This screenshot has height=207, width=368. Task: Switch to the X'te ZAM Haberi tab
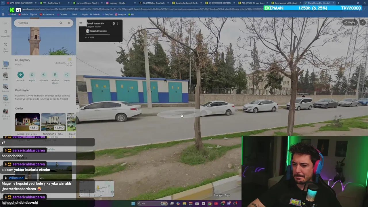tap(154, 3)
